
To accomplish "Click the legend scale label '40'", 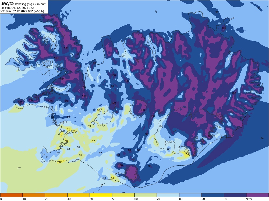I will (x=91, y=199).
